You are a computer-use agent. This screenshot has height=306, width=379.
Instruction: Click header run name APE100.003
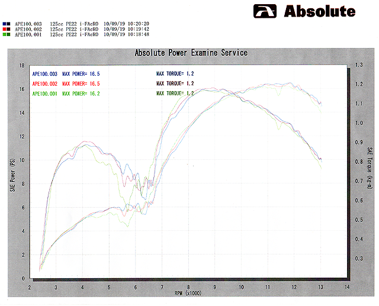click(x=28, y=24)
